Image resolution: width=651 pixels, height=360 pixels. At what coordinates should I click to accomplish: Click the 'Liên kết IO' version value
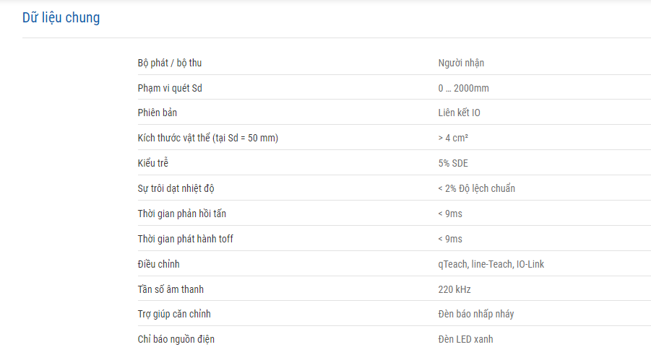[459, 113]
